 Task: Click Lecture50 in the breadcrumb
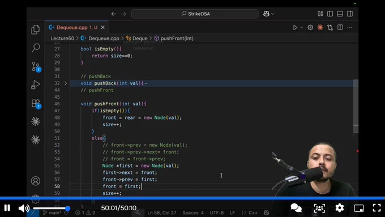pyautogui.click(x=62, y=39)
